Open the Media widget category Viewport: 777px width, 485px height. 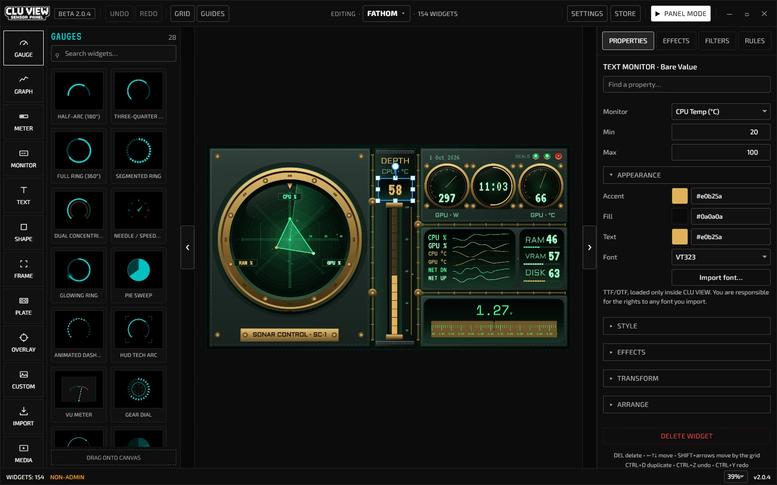click(23, 453)
